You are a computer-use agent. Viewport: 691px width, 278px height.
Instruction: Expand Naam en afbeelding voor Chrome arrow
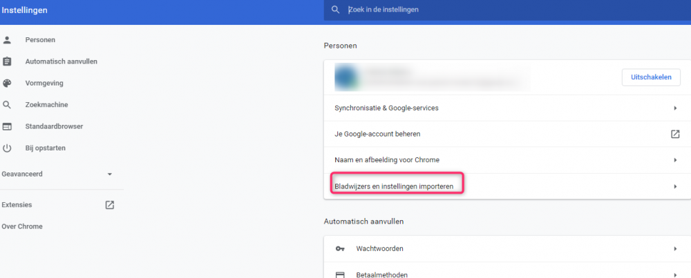(675, 160)
